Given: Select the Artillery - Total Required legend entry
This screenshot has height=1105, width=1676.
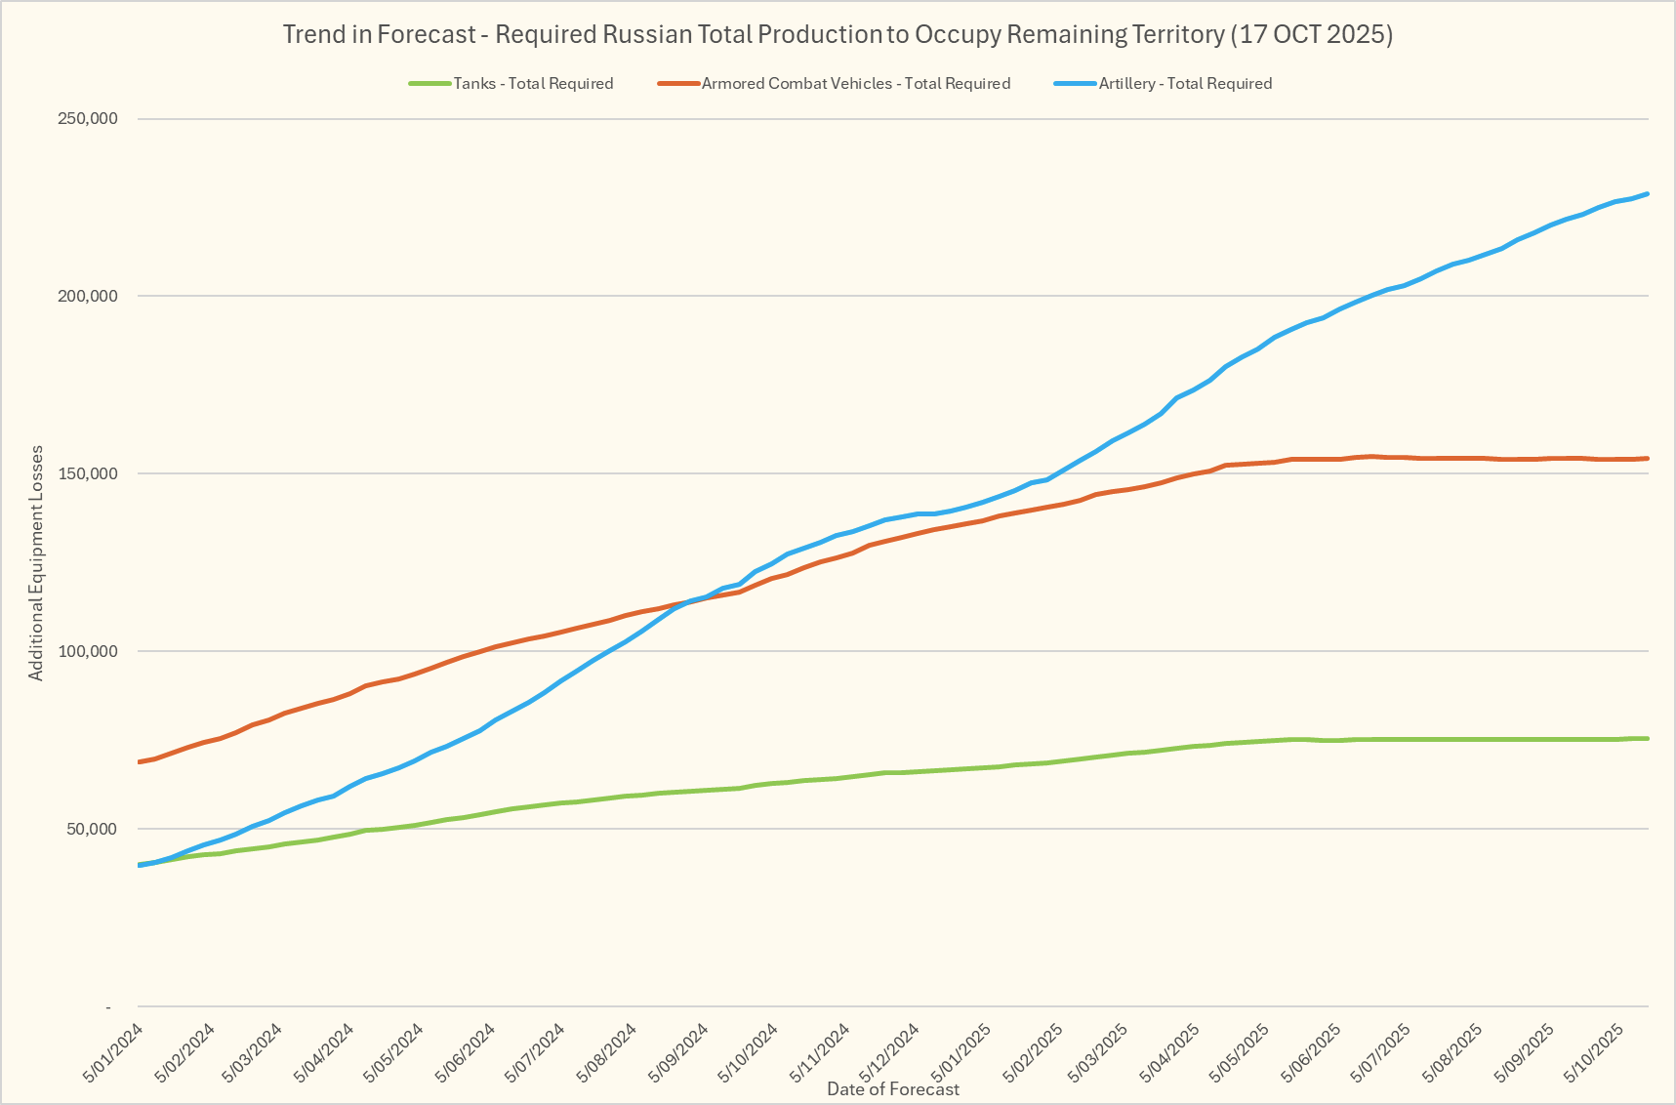Looking at the screenshot, I should (x=1185, y=84).
